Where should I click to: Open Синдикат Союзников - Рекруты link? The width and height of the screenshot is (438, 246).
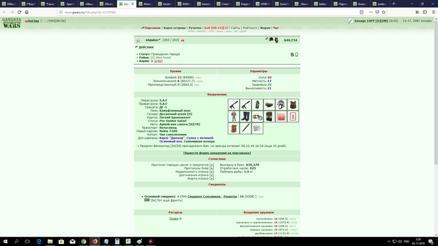[x=212, y=196]
